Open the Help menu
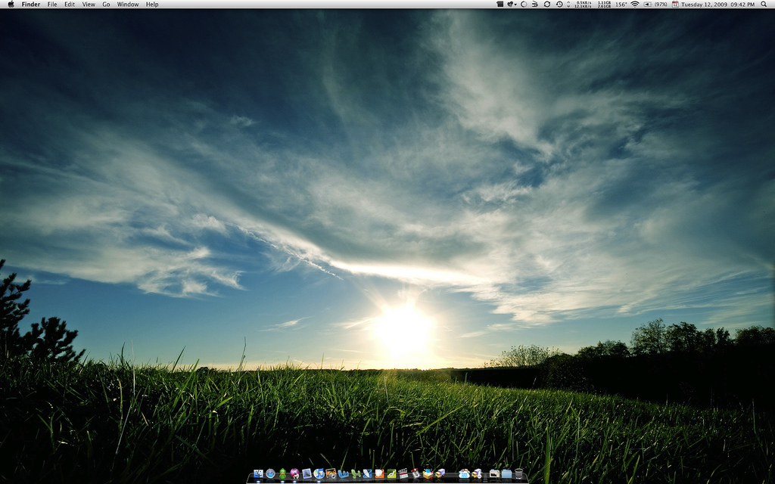Viewport: 775px width, 484px height. pyautogui.click(x=152, y=4)
